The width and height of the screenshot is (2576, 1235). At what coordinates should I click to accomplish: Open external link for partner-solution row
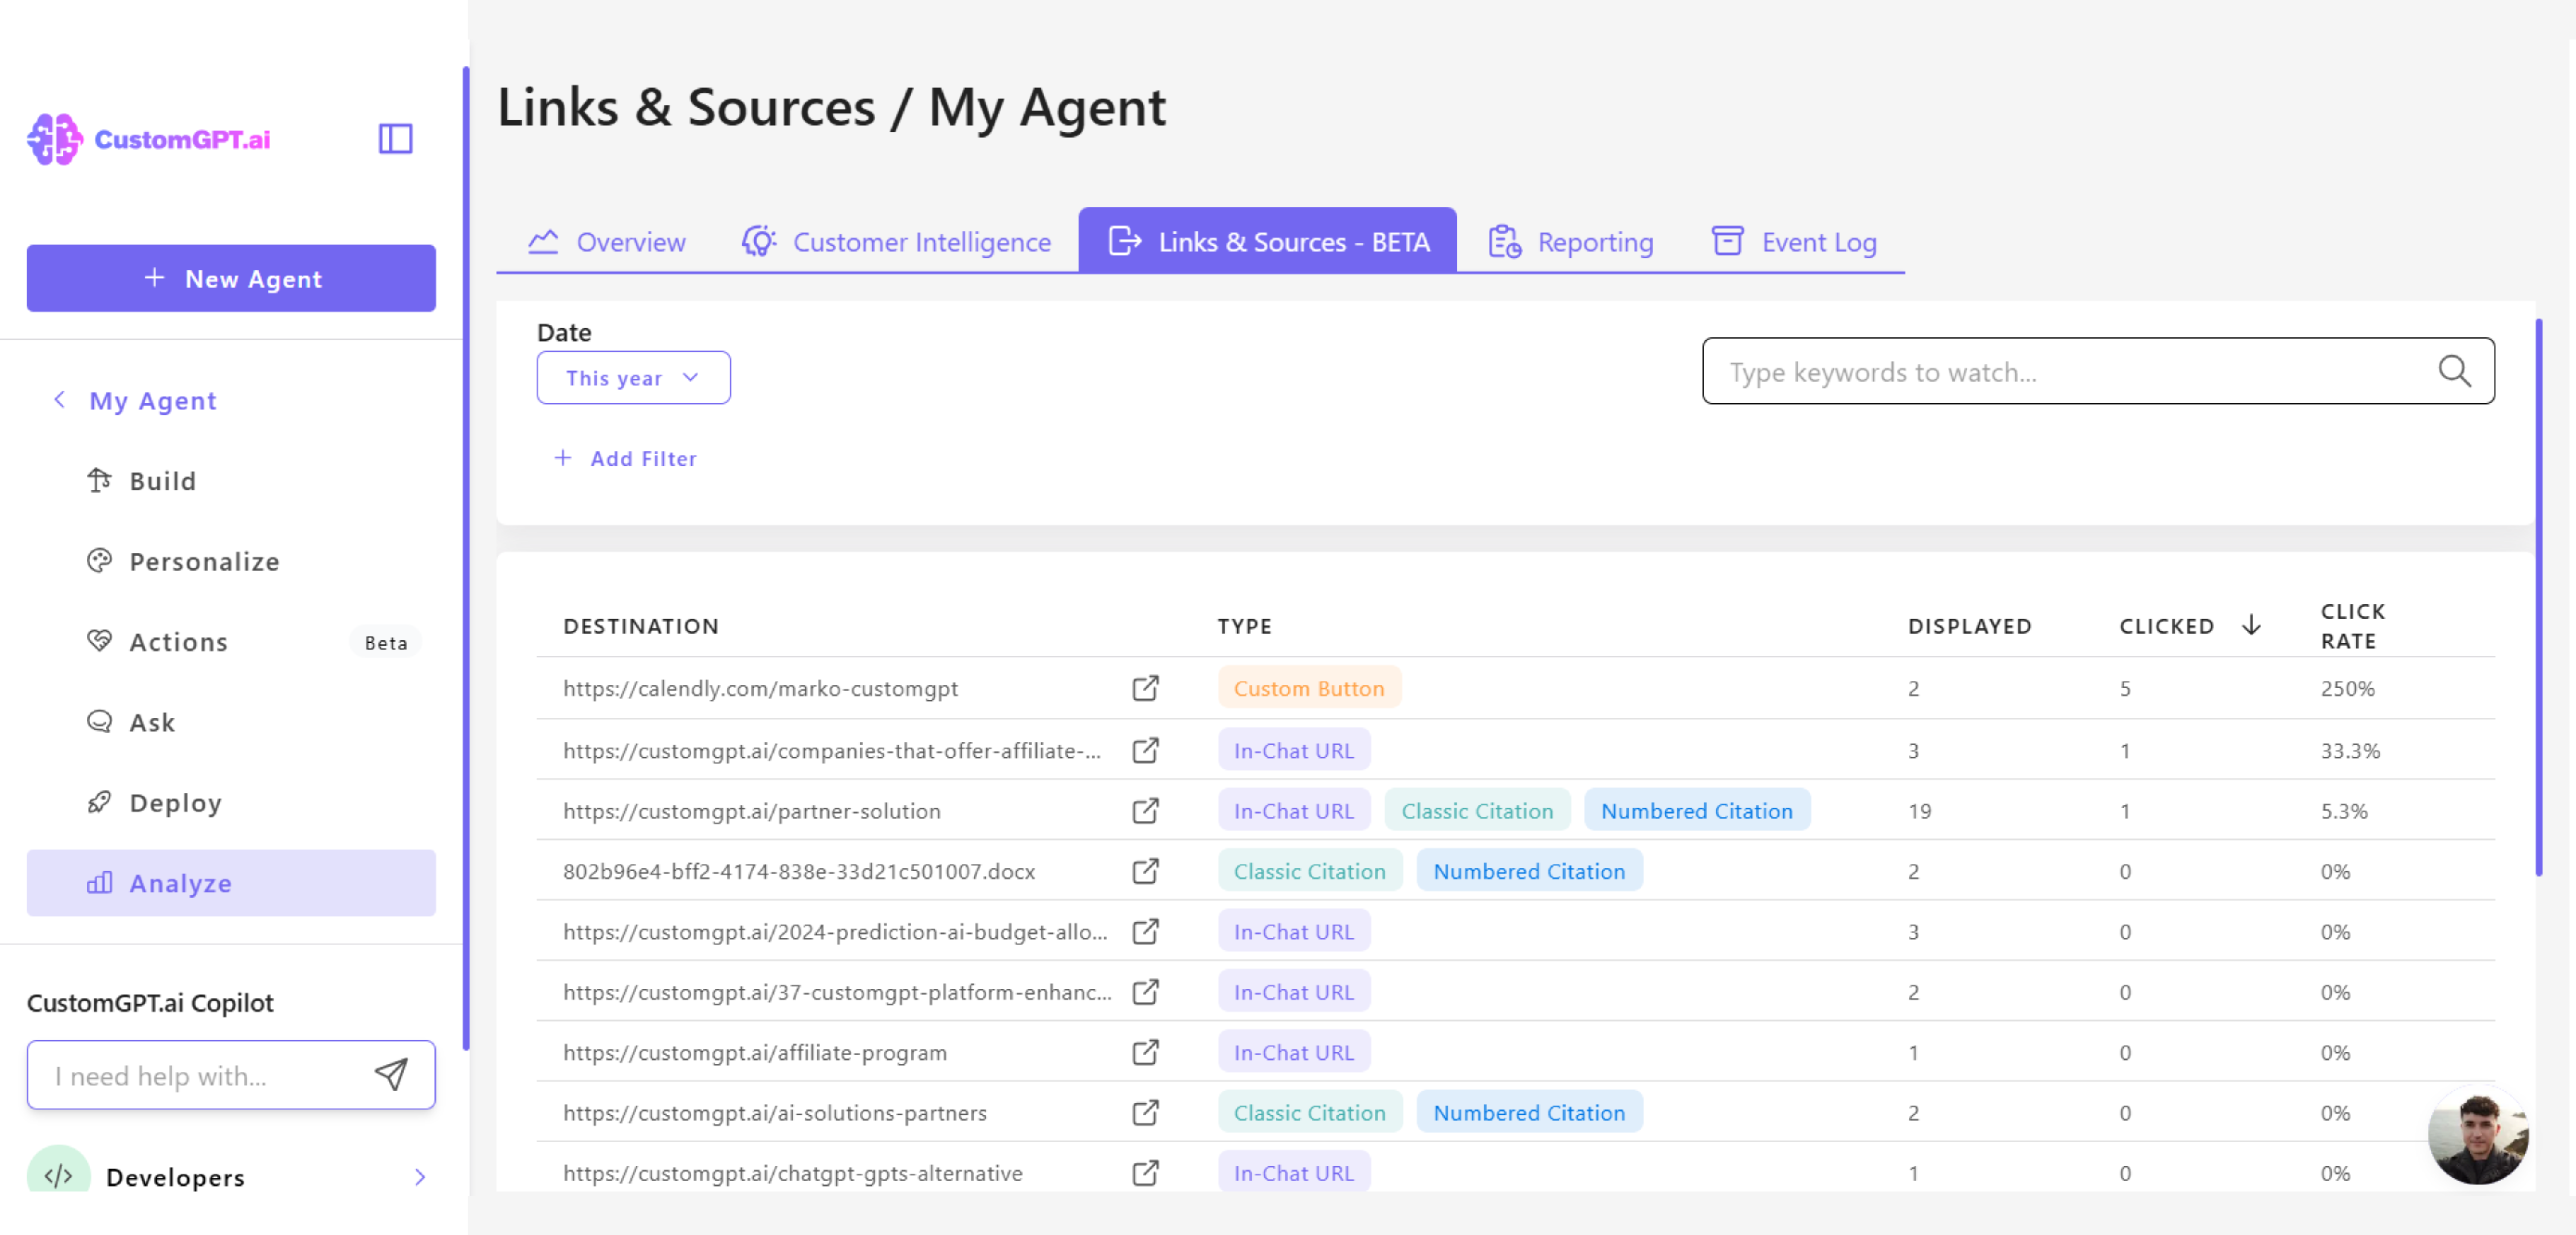point(1145,810)
